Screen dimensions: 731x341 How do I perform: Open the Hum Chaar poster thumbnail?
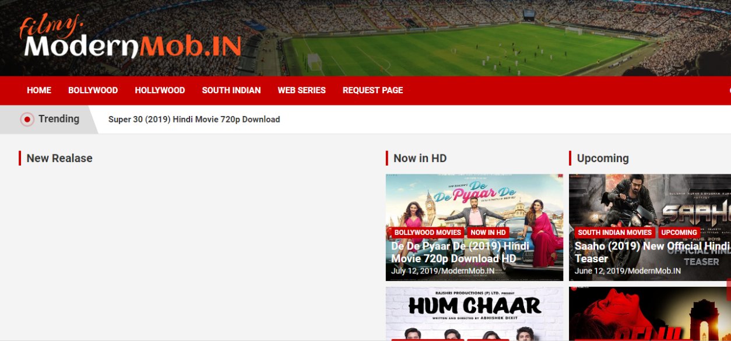475,314
